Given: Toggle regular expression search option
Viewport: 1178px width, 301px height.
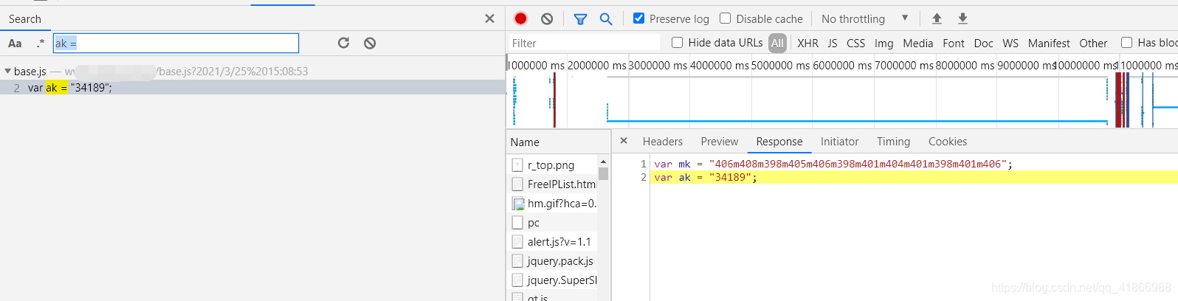Looking at the screenshot, I should (x=40, y=44).
